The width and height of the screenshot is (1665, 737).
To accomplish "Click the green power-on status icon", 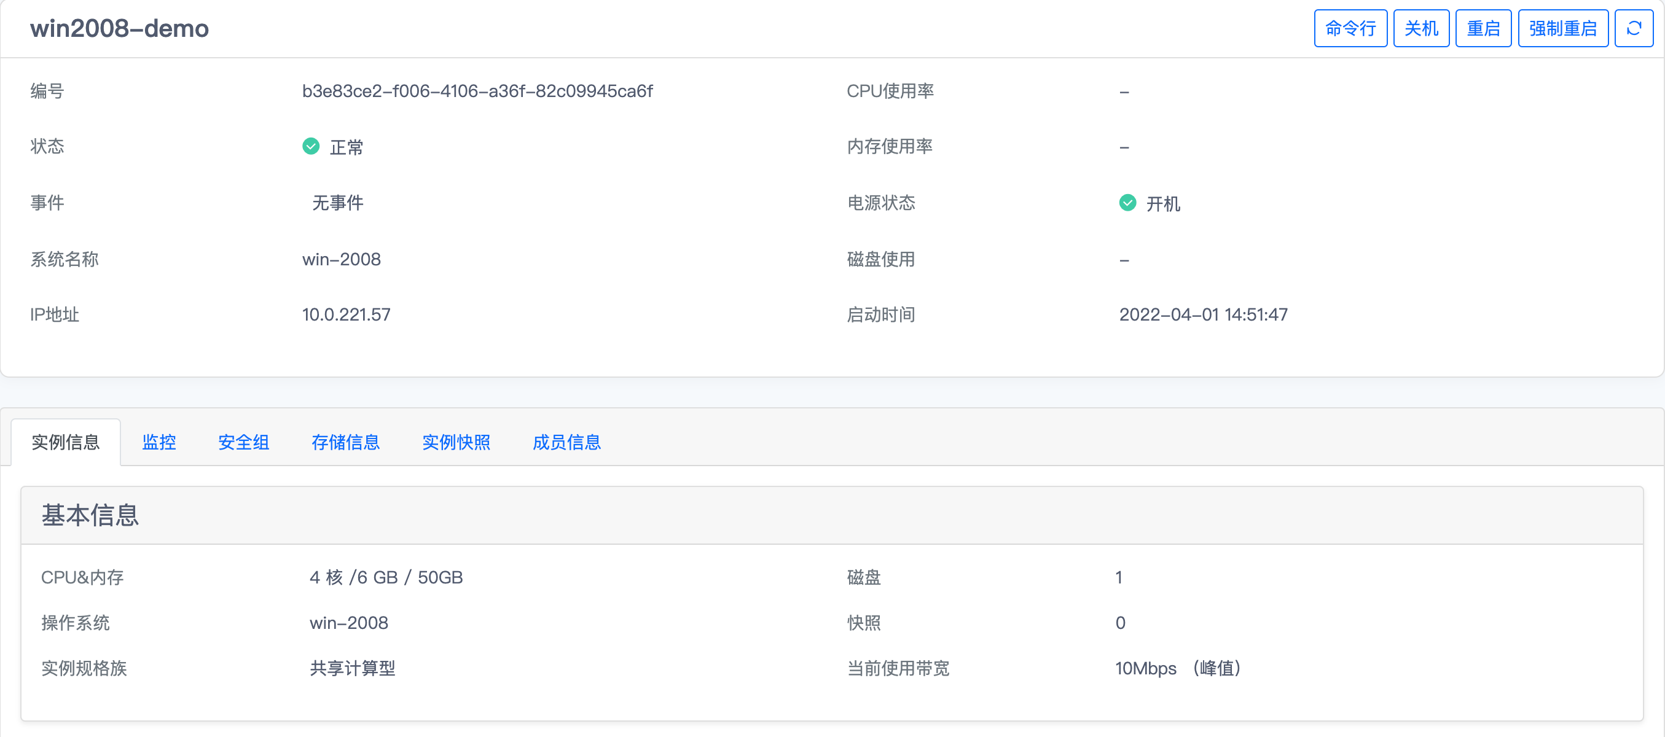I will [x=1127, y=203].
